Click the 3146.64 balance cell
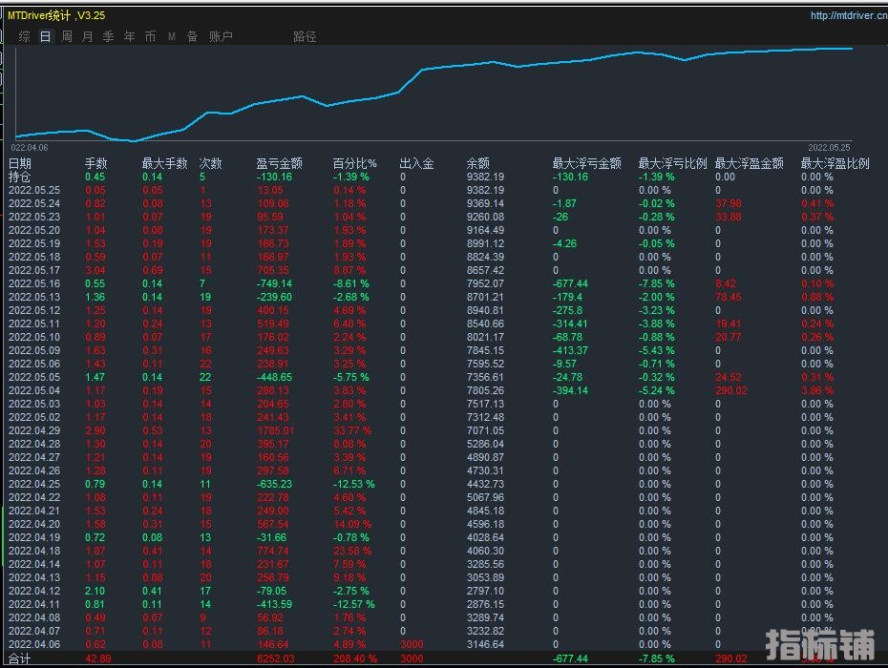Screen dimensions: 888x668 485,644
